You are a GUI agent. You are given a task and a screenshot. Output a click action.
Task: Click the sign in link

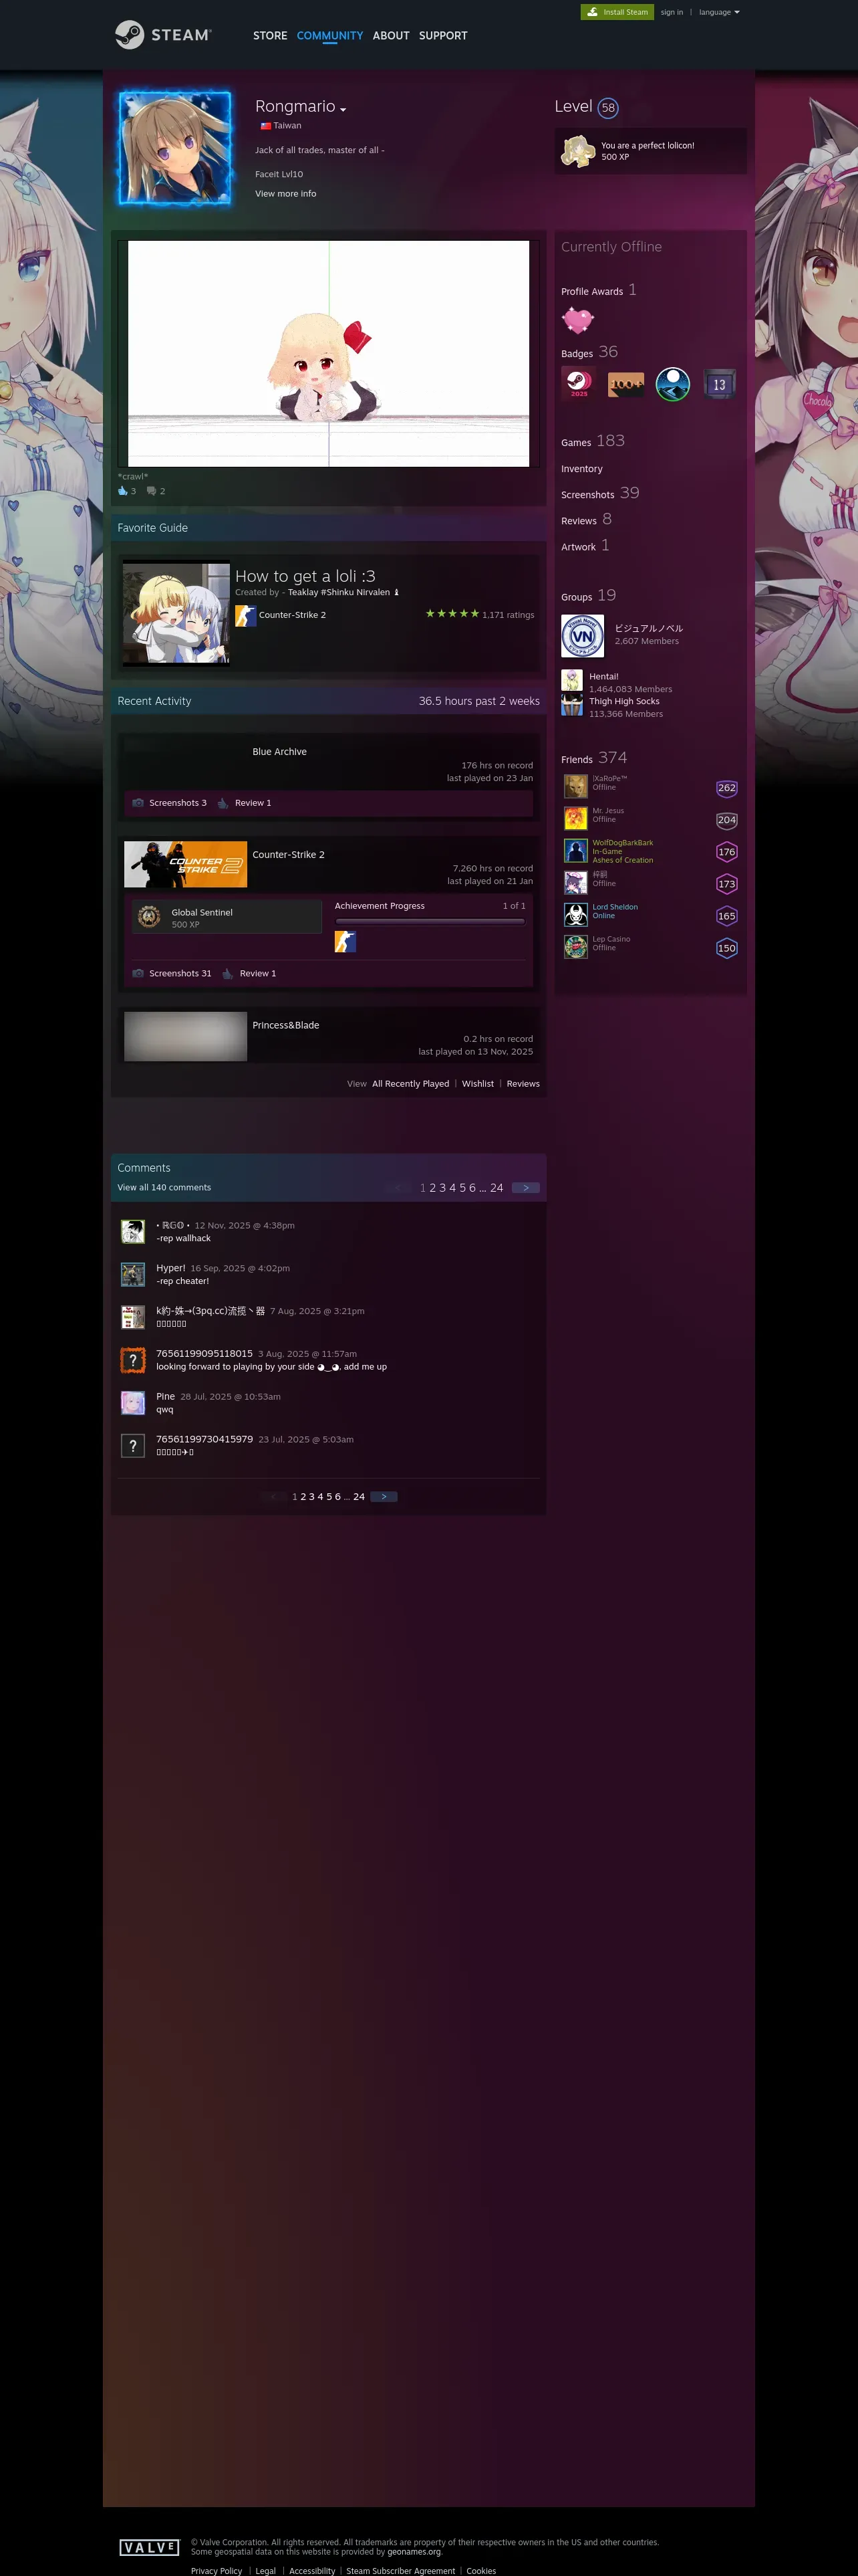(671, 12)
